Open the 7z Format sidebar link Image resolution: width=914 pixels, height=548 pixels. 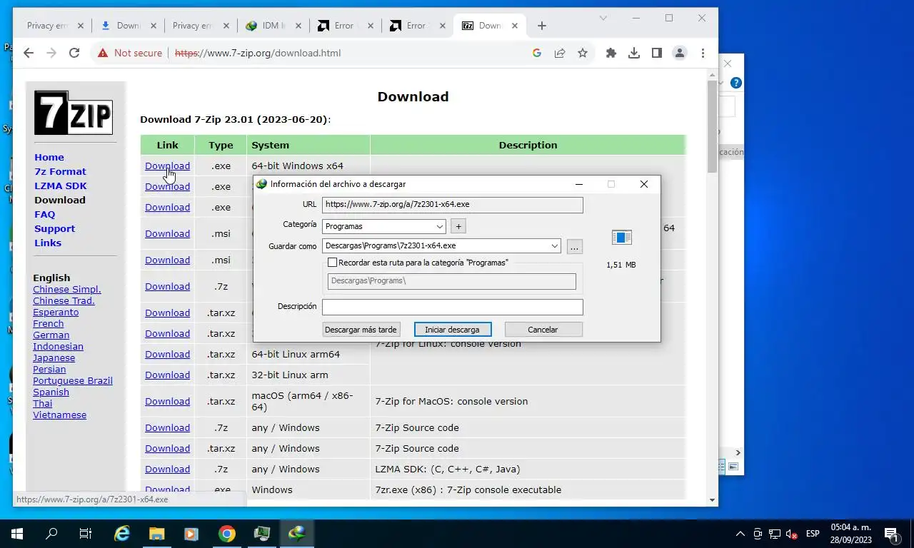point(60,171)
